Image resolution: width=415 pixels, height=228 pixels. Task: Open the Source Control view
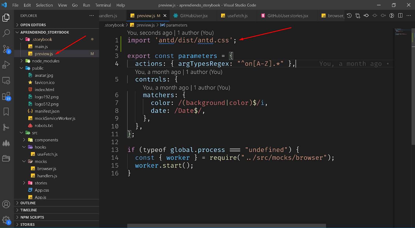6,49
